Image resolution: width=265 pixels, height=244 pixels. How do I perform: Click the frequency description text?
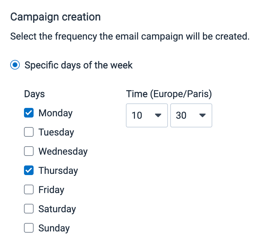[130, 37]
